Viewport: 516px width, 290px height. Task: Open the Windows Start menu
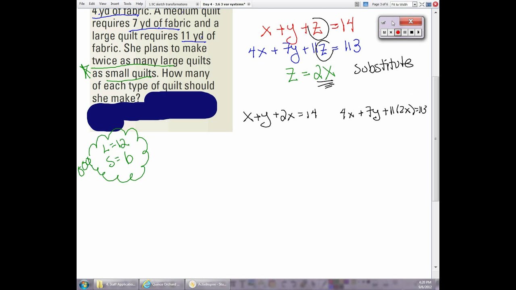click(84, 284)
